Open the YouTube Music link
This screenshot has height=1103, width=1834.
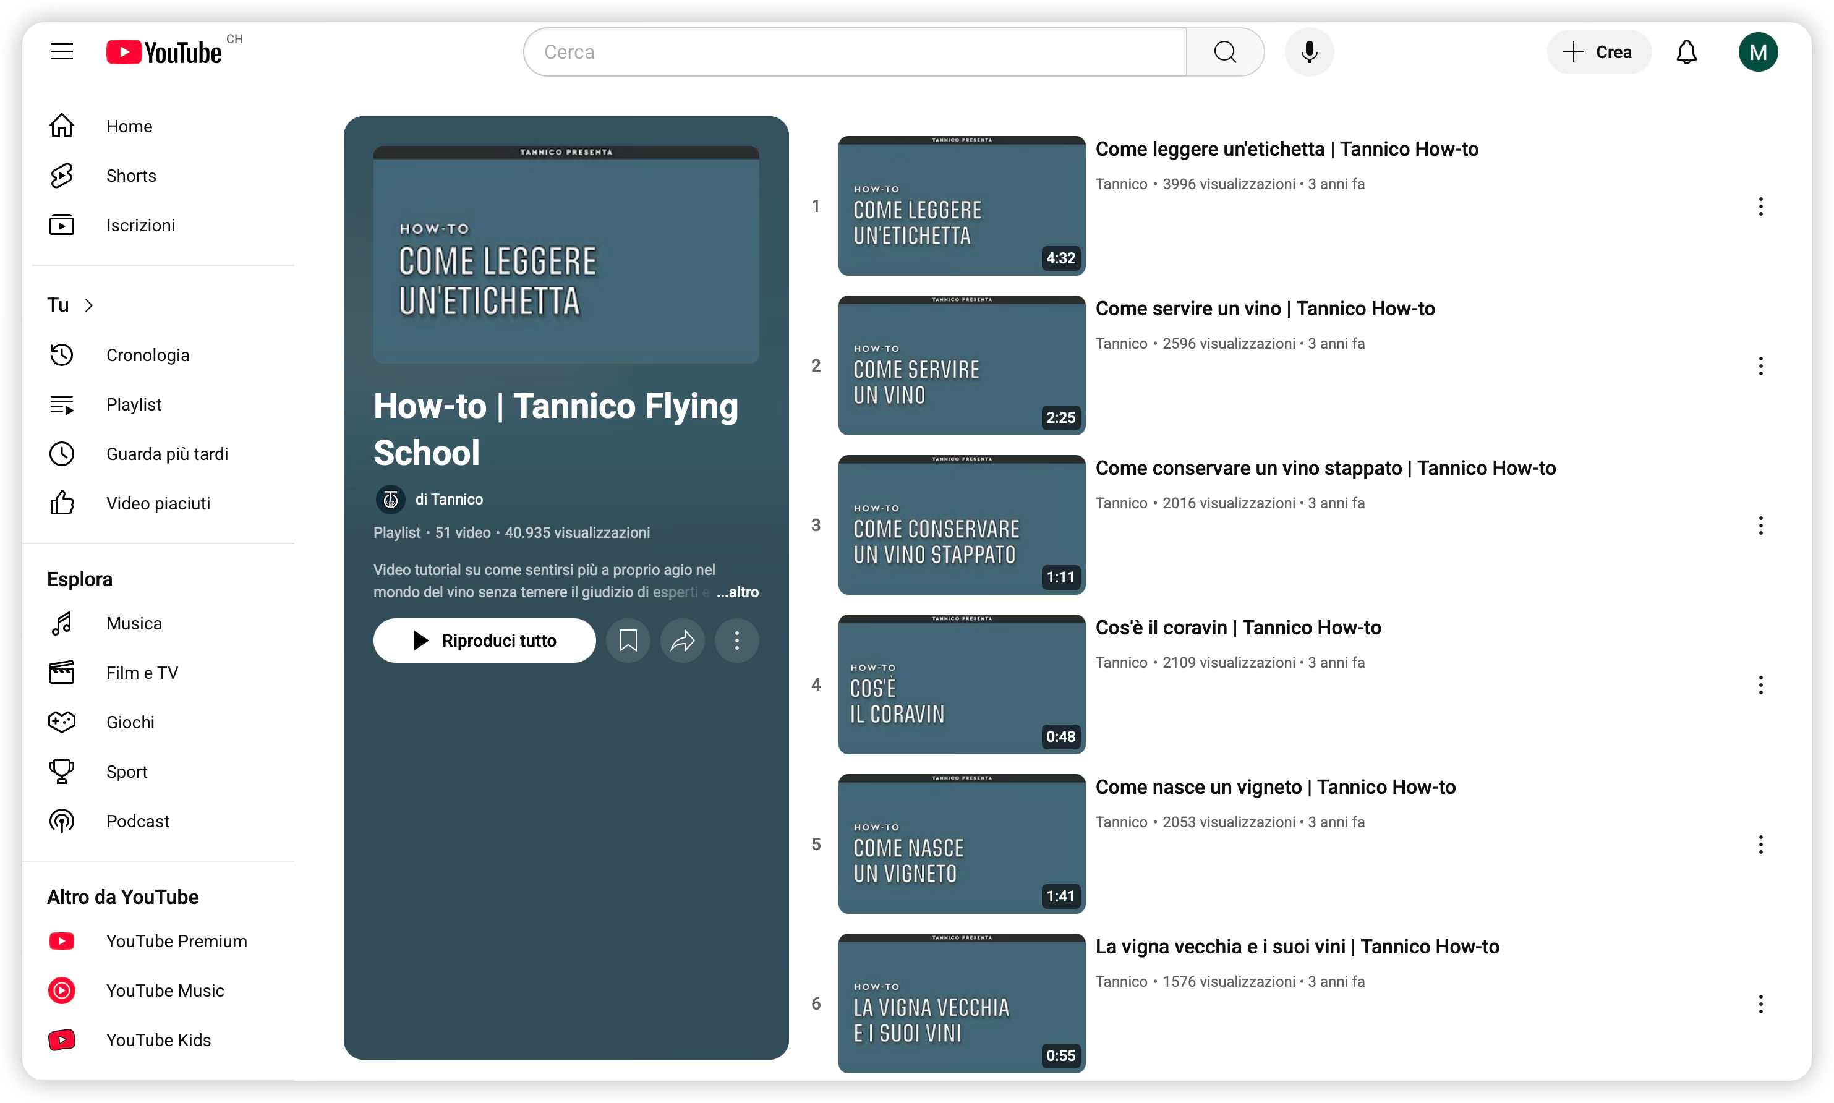164,990
